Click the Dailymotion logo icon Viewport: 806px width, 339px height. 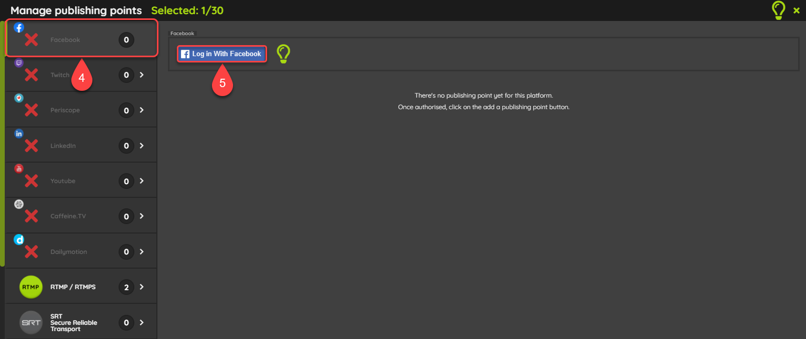pyautogui.click(x=19, y=240)
